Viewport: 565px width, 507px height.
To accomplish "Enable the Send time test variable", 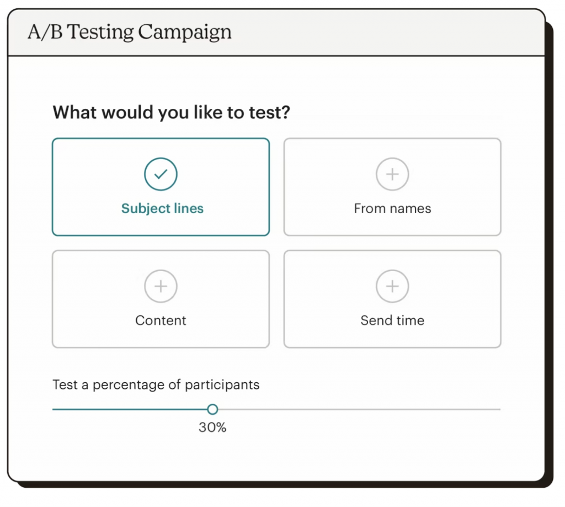I will click(x=392, y=299).
